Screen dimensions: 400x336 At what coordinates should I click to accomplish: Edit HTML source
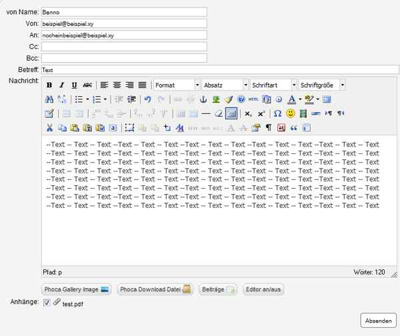(253, 99)
